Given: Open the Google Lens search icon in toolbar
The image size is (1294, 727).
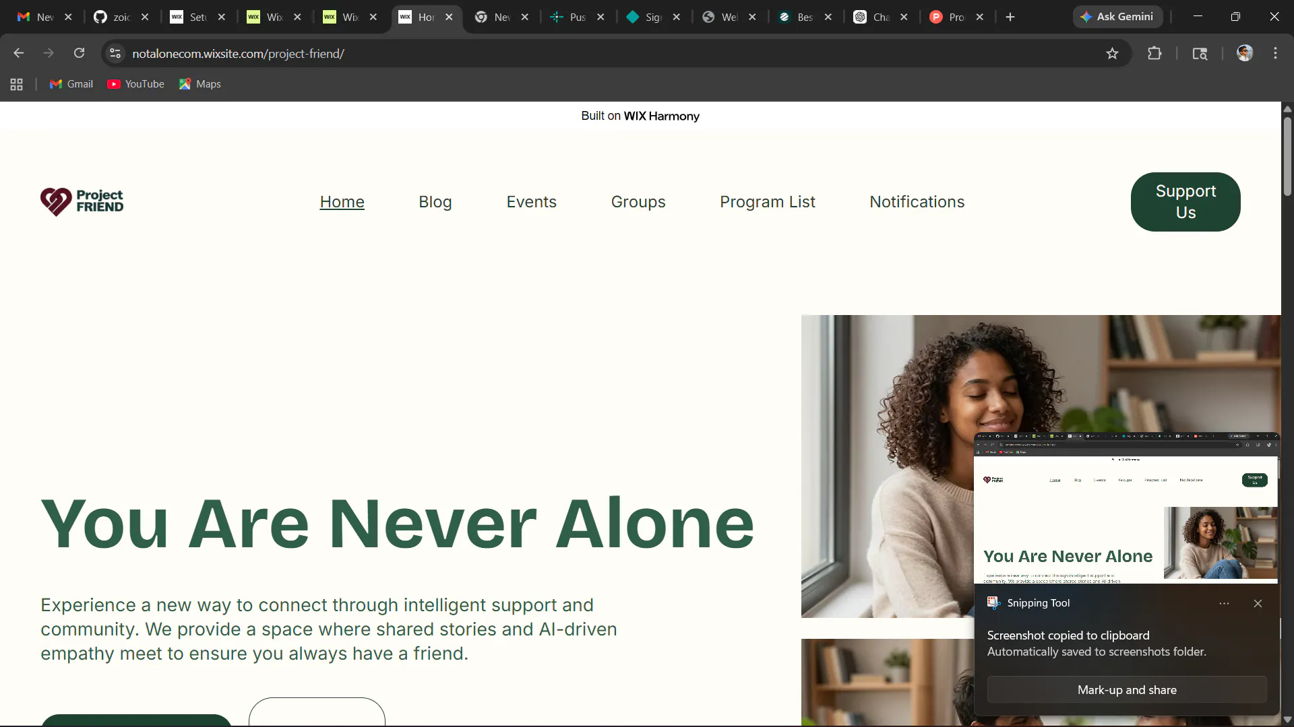Looking at the screenshot, I should [1200, 53].
